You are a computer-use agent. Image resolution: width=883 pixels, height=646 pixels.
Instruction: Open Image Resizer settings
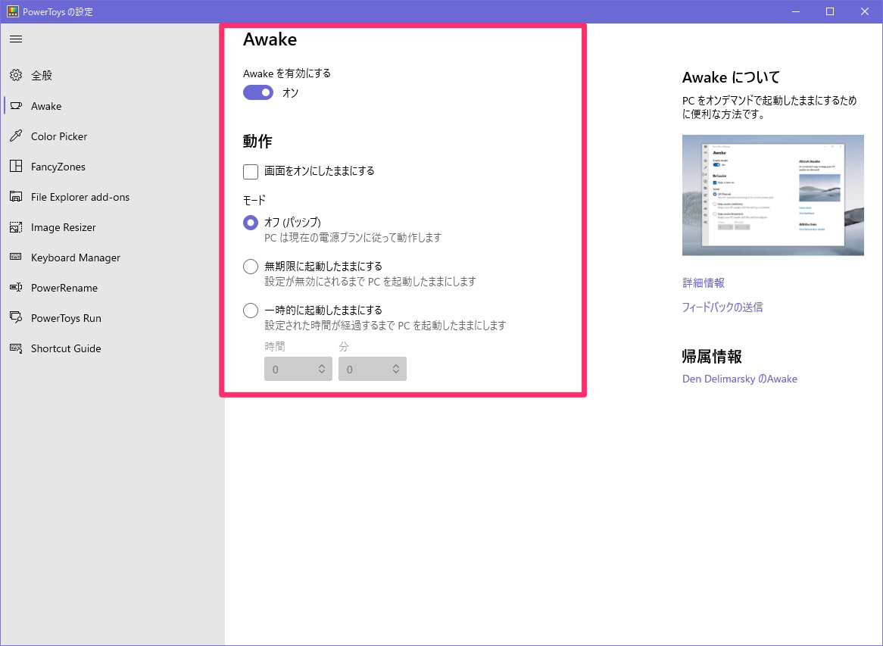point(113,227)
